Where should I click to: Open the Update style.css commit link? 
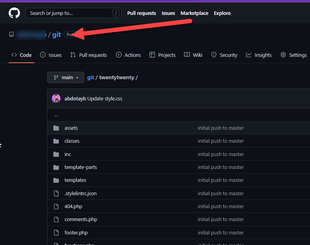(x=105, y=99)
